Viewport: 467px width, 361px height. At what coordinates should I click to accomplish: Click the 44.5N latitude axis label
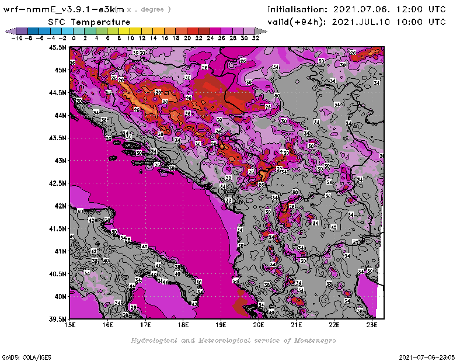(57, 93)
